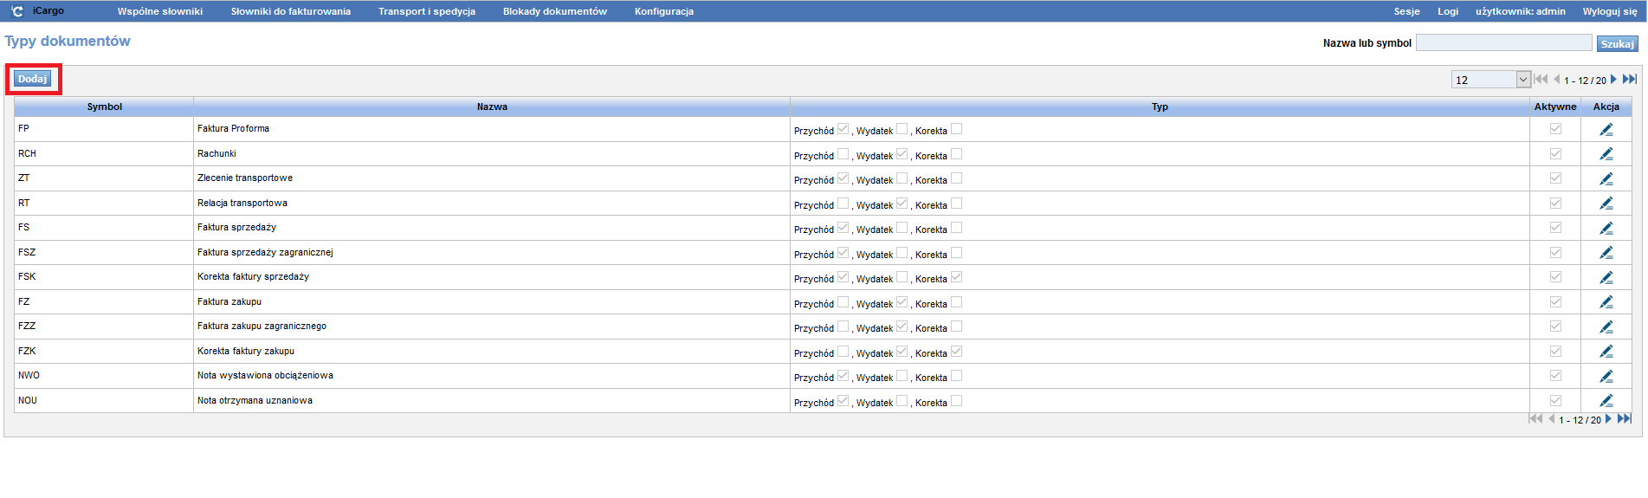Open the Blokady dokumentów menu
Viewport: 1648px width, 498px height.
pyautogui.click(x=554, y=11)
